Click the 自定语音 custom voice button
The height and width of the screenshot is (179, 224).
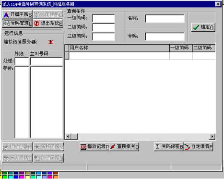coord(198,146)
